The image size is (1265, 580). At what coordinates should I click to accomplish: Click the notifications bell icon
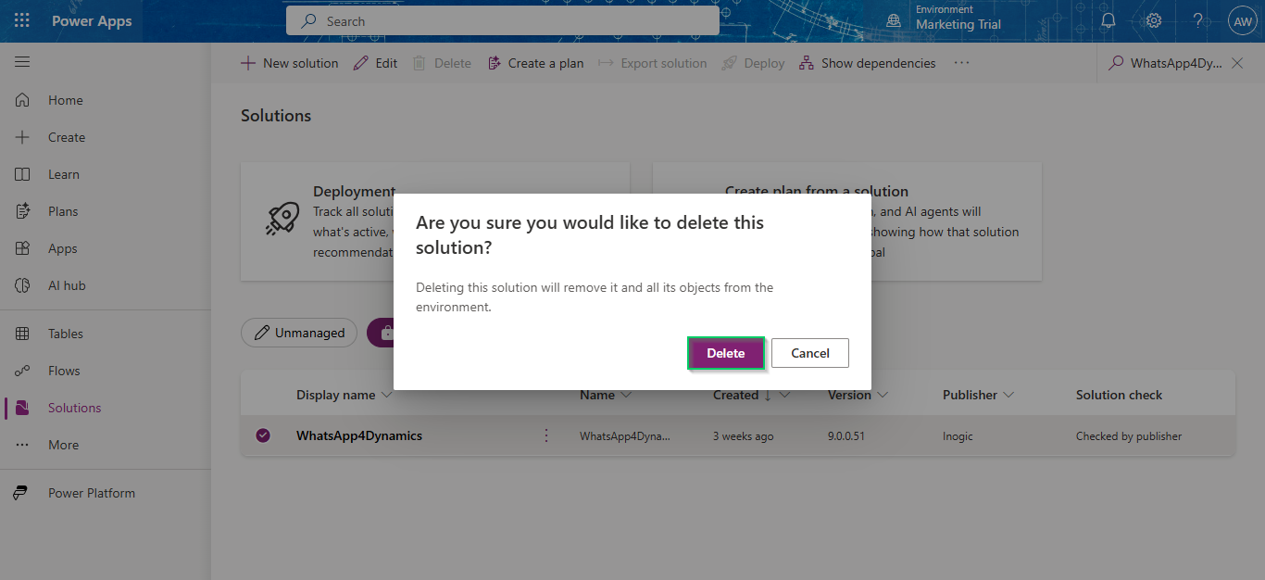pos(1108,20)
